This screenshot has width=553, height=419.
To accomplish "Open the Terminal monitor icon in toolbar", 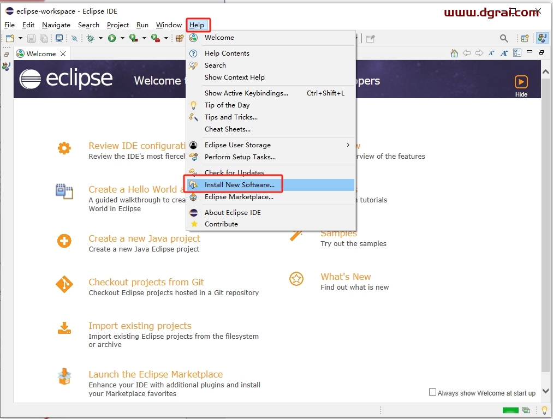I will 60,38.
